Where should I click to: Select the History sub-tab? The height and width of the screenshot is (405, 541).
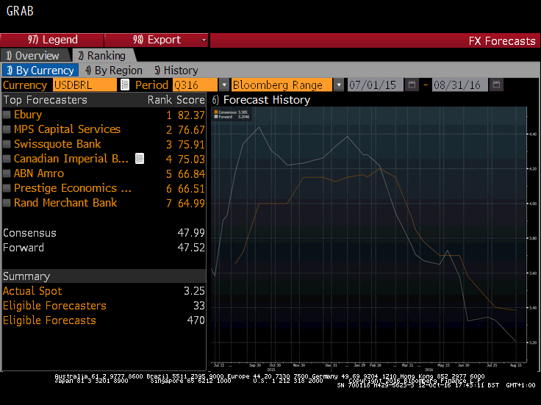coord(176,71)
